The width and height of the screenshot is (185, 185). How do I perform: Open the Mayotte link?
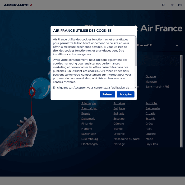pyautogui.click(x=151, y=81)
